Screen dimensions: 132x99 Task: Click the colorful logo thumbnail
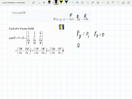click(61, 27)
